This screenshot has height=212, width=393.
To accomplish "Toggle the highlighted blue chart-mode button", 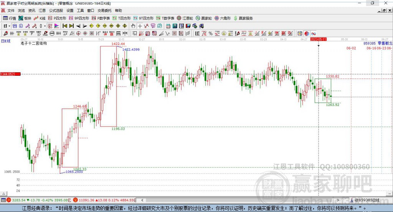I will (15, 26).
